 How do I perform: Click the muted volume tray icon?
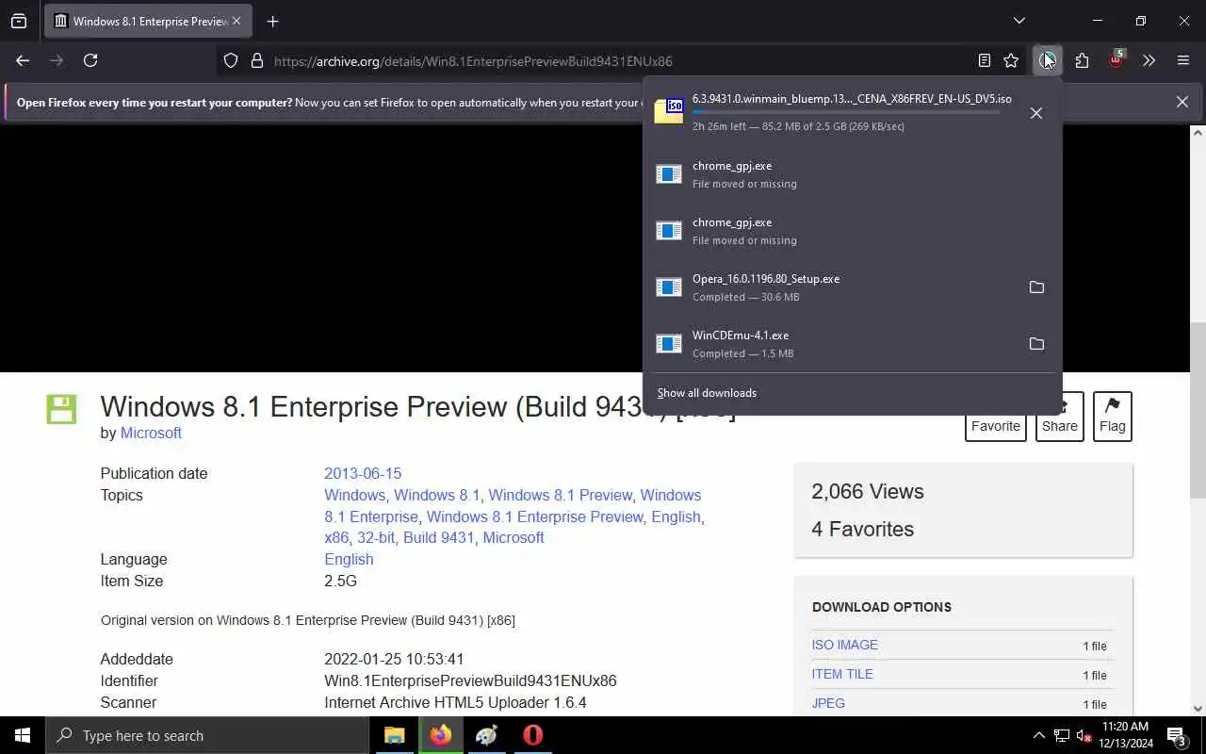coord(1084,735)
